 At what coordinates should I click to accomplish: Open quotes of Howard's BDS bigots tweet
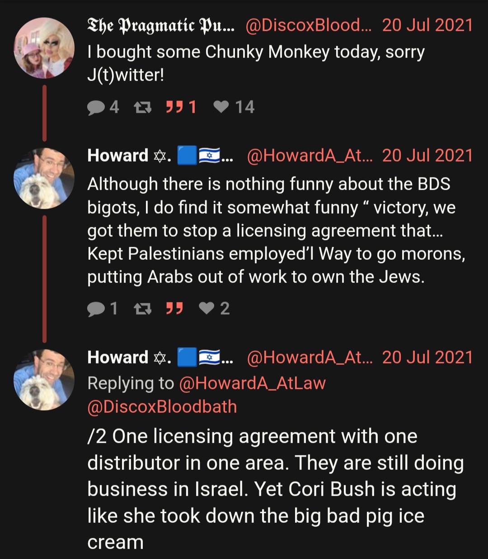[x=174, y=309]
